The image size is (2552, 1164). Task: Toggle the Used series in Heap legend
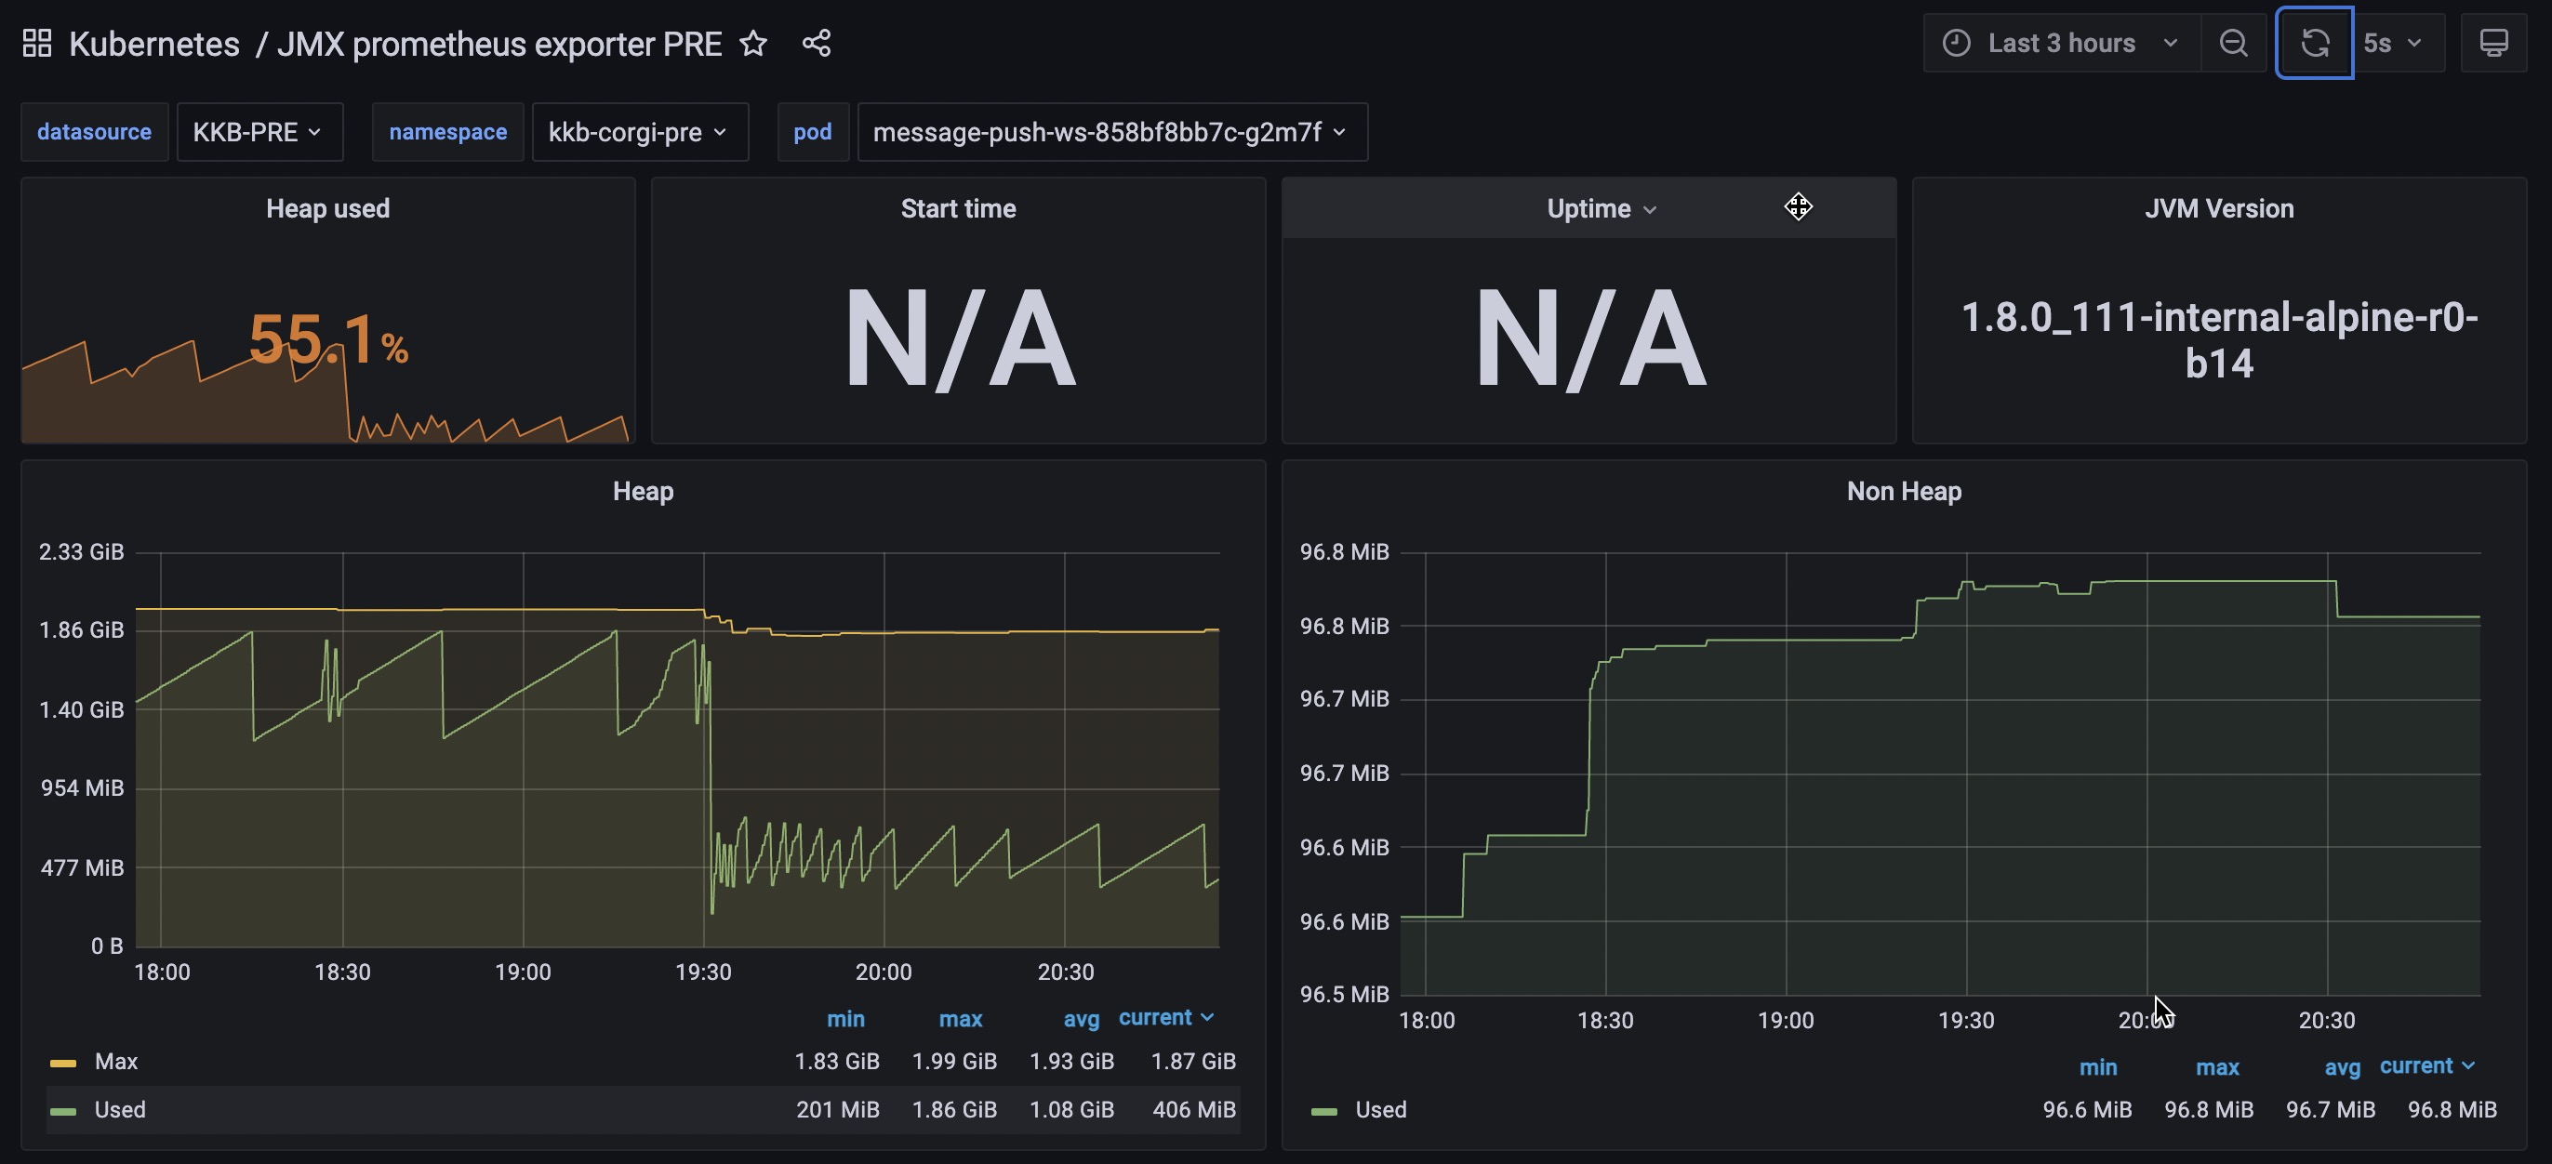tap(120, 1109)
